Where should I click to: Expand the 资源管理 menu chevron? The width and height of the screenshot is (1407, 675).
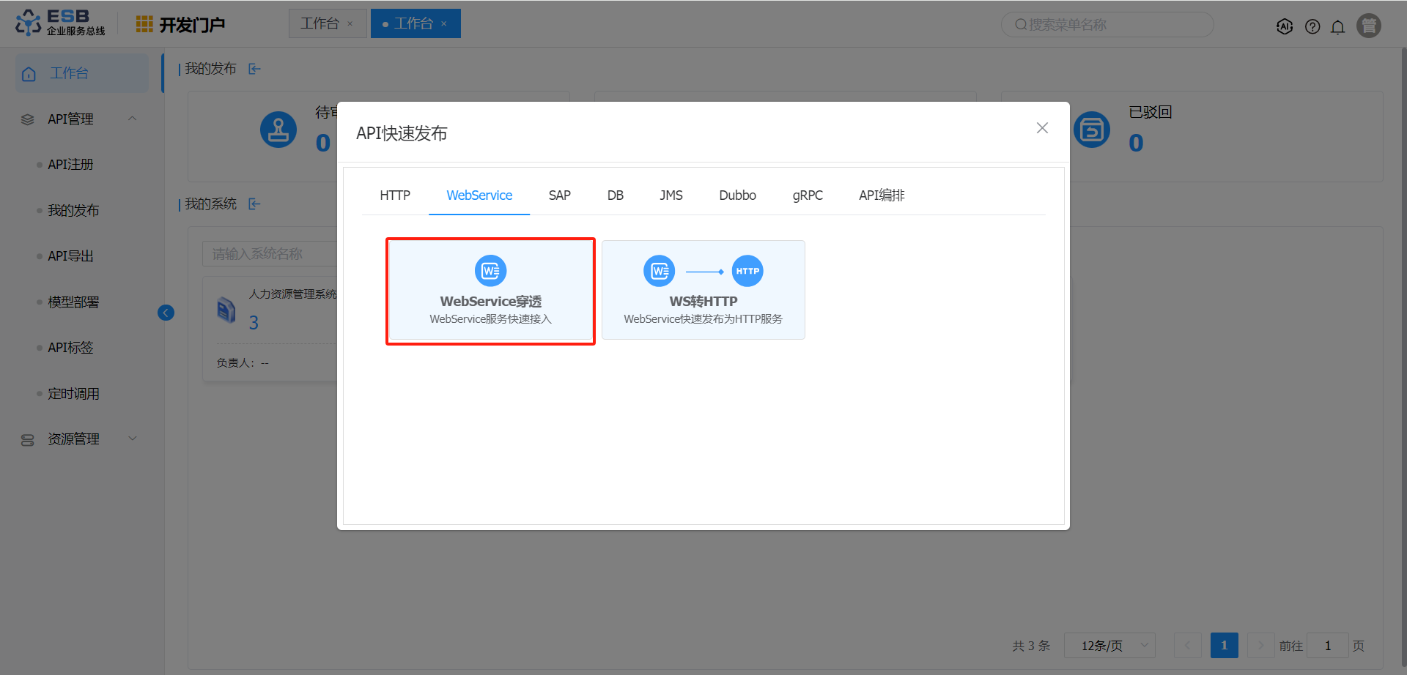pyautogui.click(x=133, y=439)
